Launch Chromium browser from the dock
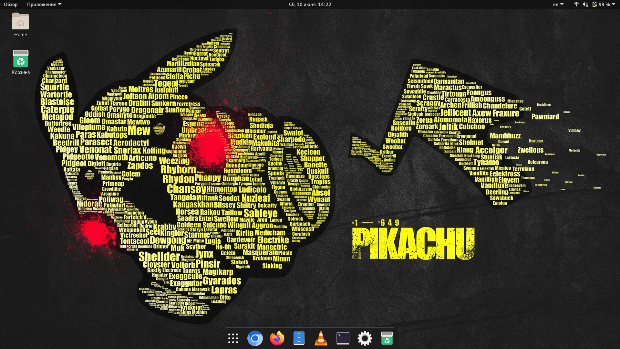Viewport: 620px width, 349px height. (x=255, y=338)
